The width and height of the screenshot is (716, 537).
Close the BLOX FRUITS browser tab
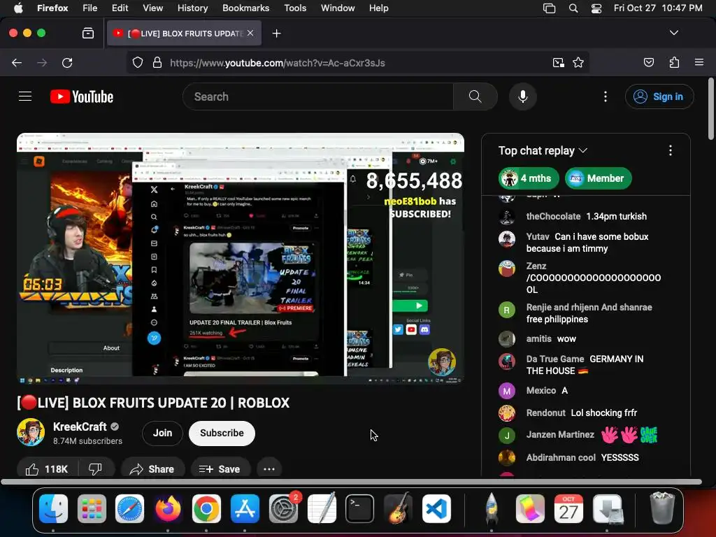click(x=250, y=33)
